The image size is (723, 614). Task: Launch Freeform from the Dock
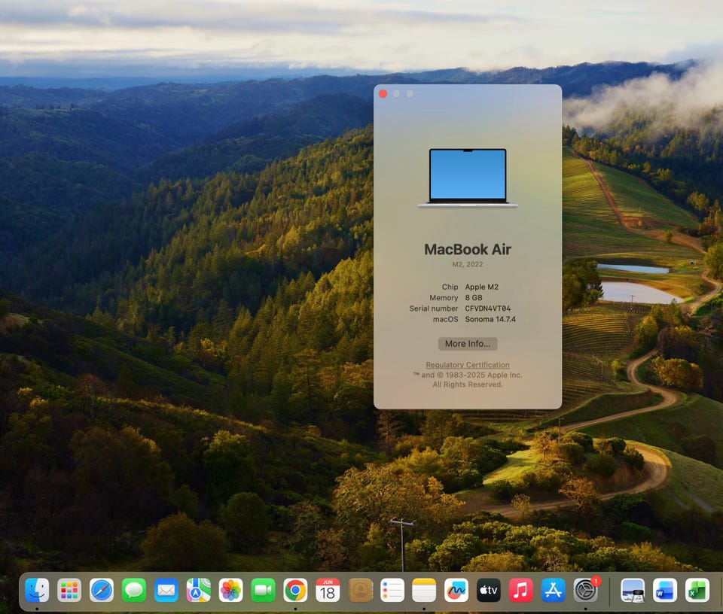[x=456, y=590]
